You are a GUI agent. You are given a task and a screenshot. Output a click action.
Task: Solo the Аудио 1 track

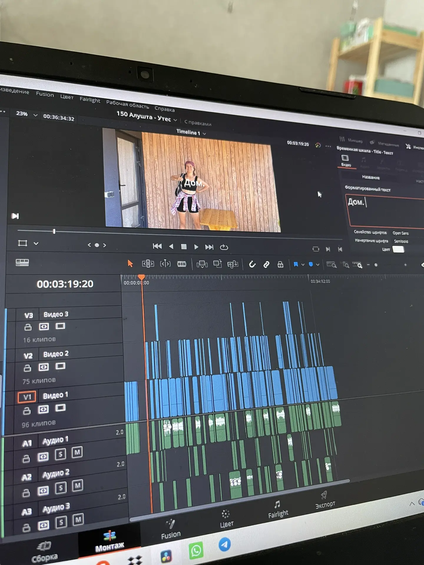pyautogui.click(x=61, y=454)
